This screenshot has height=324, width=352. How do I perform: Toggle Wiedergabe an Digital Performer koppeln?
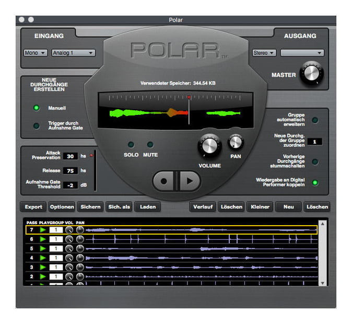(315, 183)
